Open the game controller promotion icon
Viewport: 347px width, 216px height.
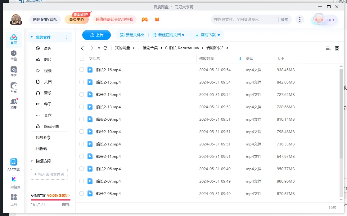point(144,19)
